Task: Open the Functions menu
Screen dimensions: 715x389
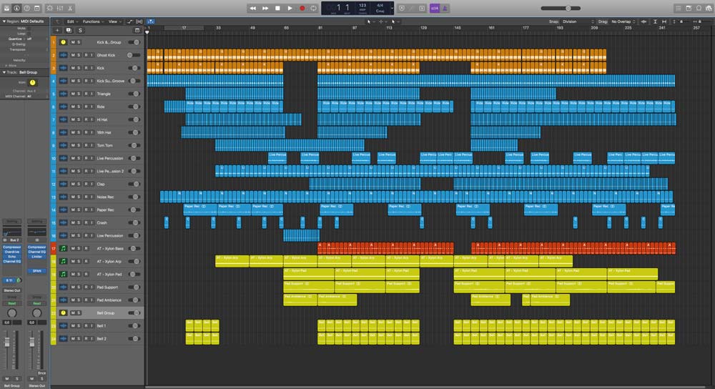Action: 92,21
